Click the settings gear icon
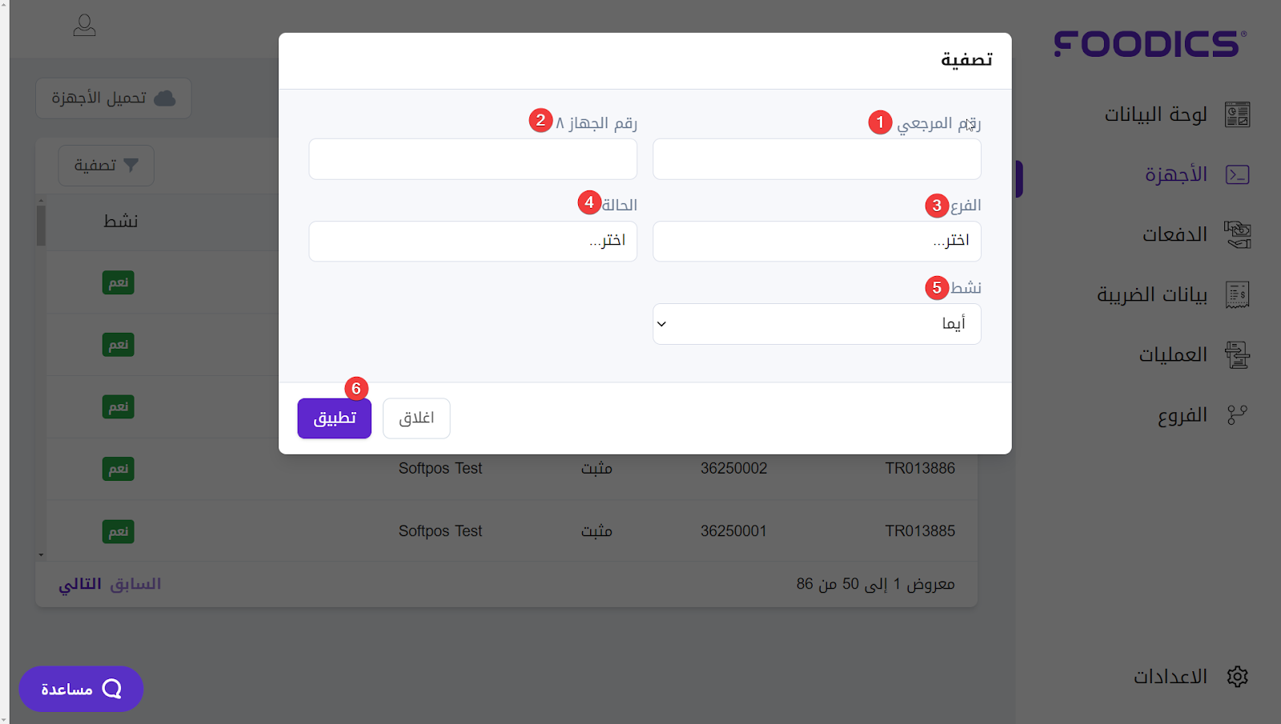 tap(1237, 677)
